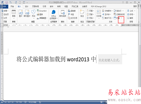Switch to the Review (审阅) tab
The width and height of the screenshot is (141, 104).
point(59,6)
